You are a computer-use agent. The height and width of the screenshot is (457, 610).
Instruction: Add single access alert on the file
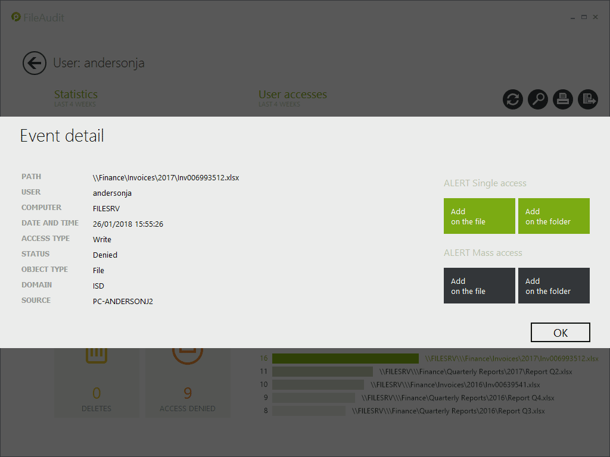479,216
